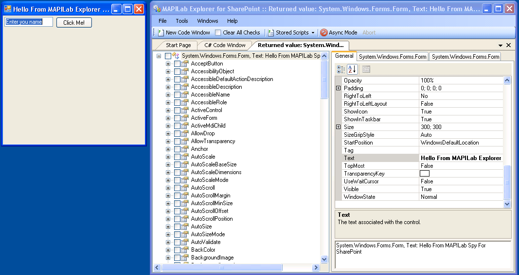Viewport: 519px width, 275px height.
Task: Collapse the root Form tree node
Action: point(159,56)
